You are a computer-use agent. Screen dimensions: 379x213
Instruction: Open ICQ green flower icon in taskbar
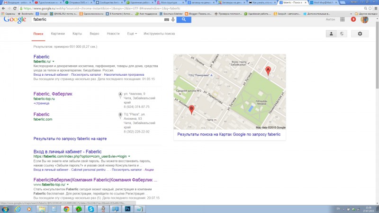[79, 209]
